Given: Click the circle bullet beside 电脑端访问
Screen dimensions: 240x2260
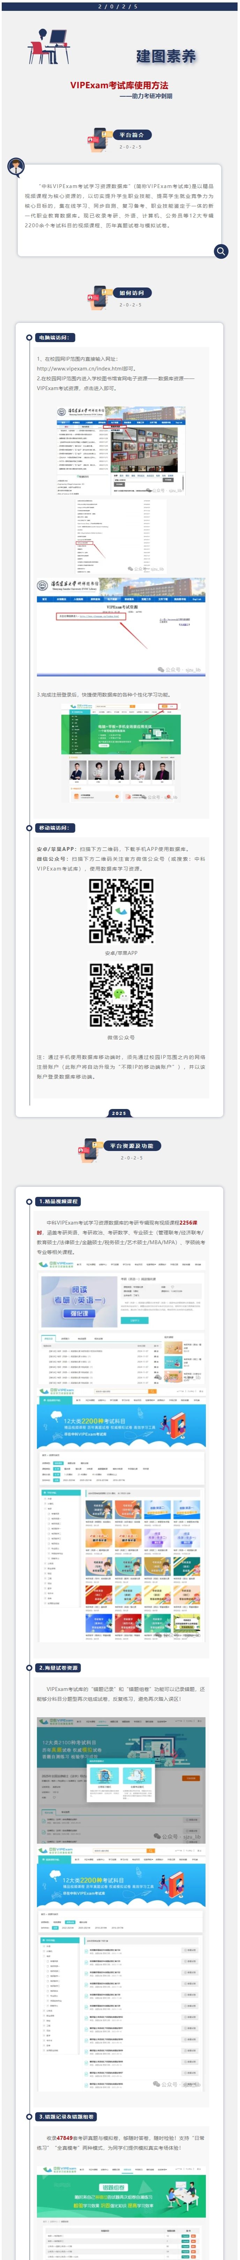Looking at the screenshot, I should [x=29, y=338].
